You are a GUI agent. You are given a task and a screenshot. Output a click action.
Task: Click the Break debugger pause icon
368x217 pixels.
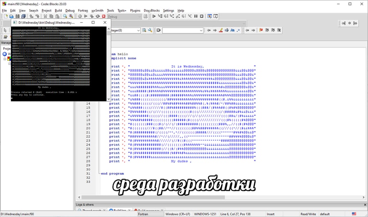[196, 16]
